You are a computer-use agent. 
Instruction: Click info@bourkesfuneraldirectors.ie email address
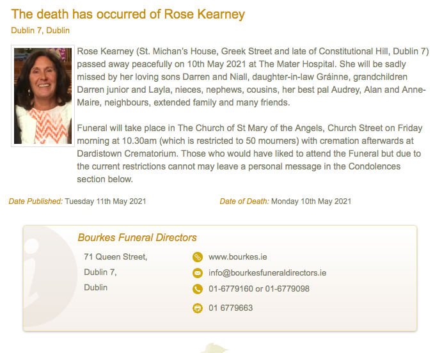coord(267,273)
